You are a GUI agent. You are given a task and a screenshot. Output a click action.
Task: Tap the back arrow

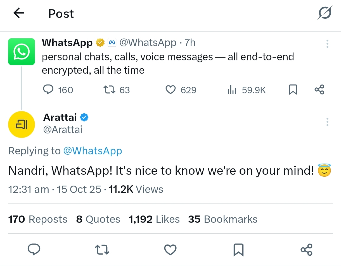[19, 13]
